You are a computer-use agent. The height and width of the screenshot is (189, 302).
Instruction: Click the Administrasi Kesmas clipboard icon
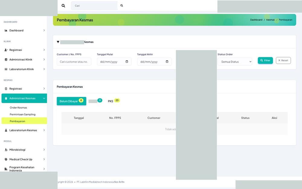(6, 98)
